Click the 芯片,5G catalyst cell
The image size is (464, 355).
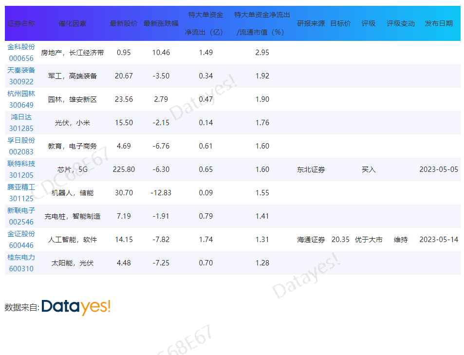point(73,169)
